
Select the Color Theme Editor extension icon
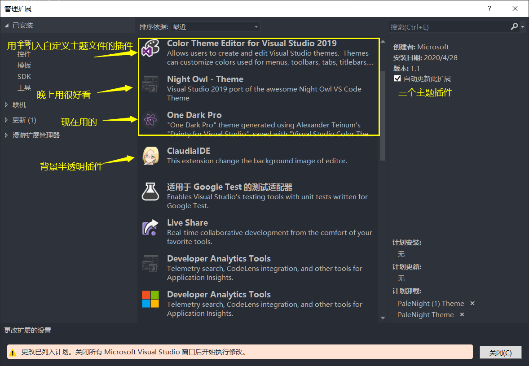150,48
